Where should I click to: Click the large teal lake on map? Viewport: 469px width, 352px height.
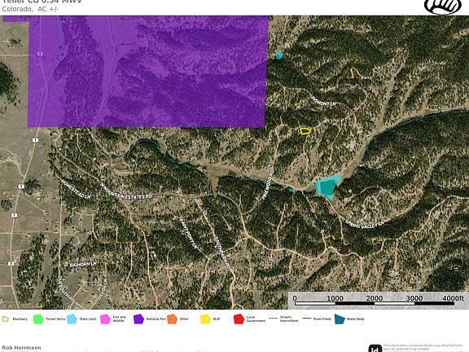[x=328, y=187]
